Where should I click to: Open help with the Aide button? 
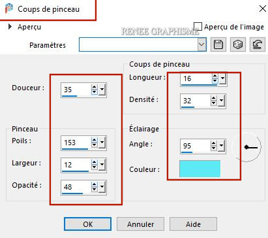click(x=193, y=224)
